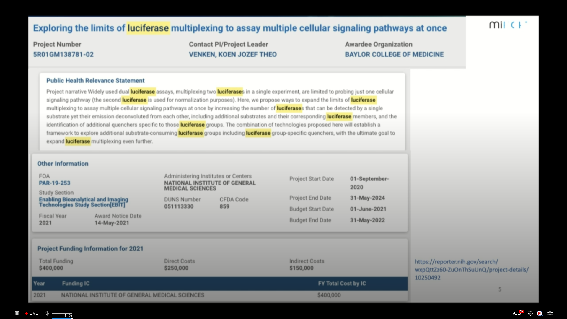The width and height of the screenshot is (567, 319).
Task: Click the Contact PI/Project Leader label
Action: coord(228,44)
